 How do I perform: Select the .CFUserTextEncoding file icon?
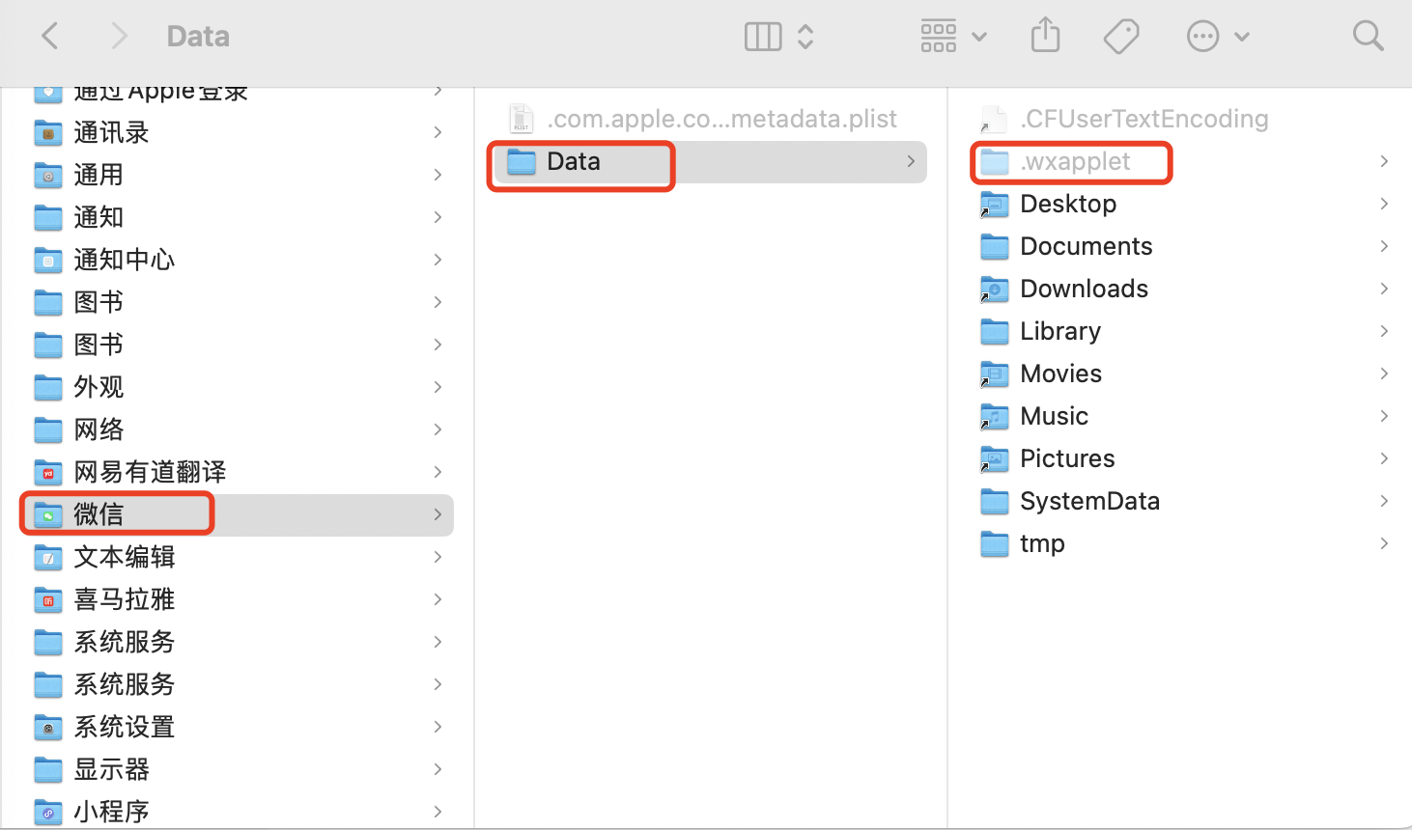[x=994, y=119]
